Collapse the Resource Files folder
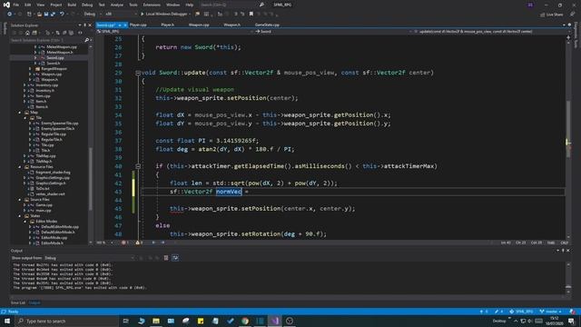The width and height of the screenshot is (581, 327). pyautogui.click(x=20, y=167)
